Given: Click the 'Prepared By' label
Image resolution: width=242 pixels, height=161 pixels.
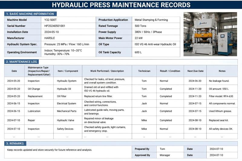Looking at the screenshot, I should (x=142, y=149).
